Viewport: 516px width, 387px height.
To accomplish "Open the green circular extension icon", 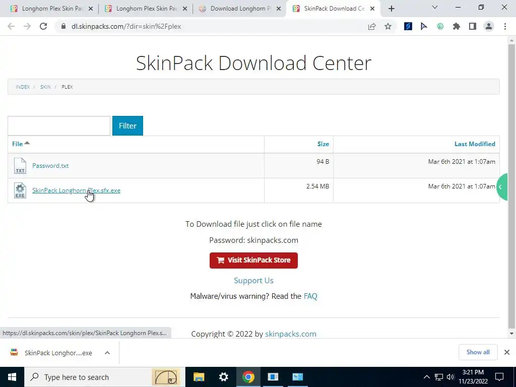I will 440,26.
